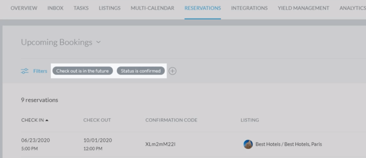The width and height of the screenshot is (366, 158).
Task: Click the Best Hotels listing thumbnail image
Action: coord(248,144)
